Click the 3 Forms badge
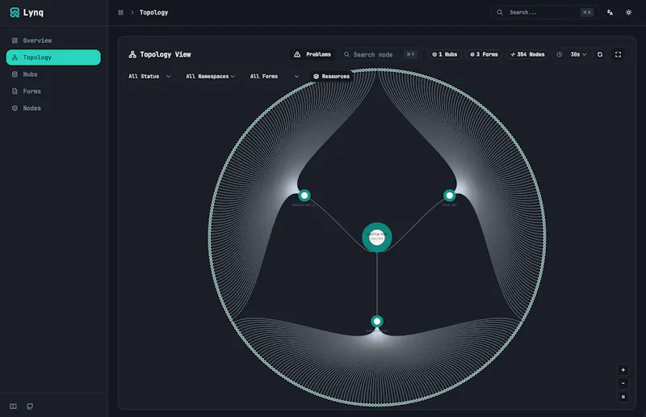 coord(484,54)
